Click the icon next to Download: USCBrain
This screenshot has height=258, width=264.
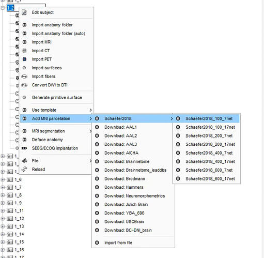pyautogui.click(x=97, y=222)
